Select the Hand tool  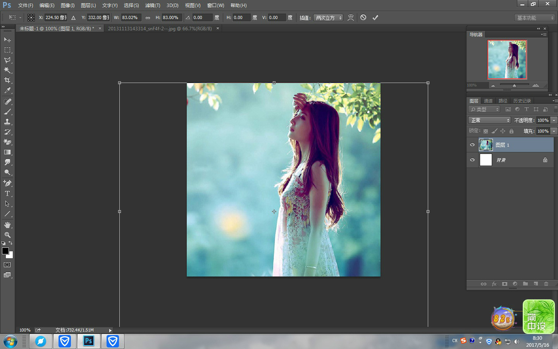(x=7, y=225)
